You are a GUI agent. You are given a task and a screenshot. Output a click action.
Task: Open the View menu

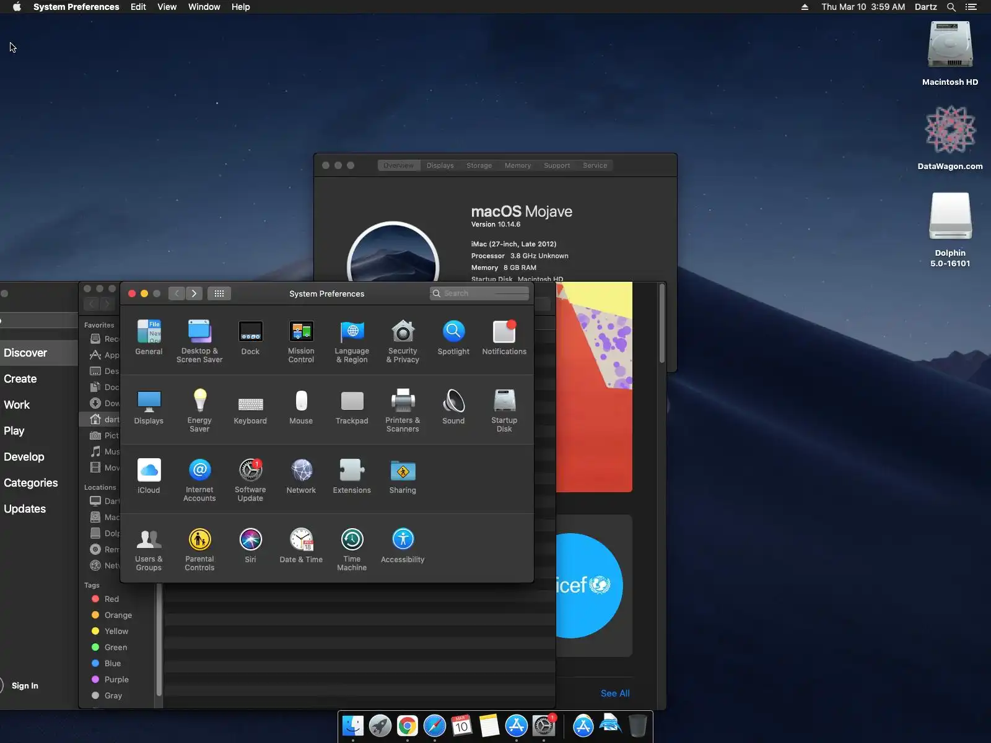(x=167, y=7)
